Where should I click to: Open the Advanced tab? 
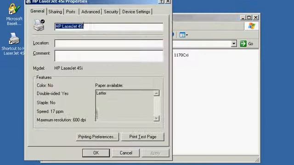[90, 11]
